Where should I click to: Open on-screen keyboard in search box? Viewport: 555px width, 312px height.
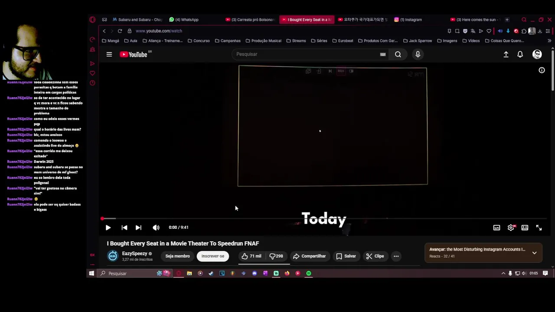click(383, 54)
